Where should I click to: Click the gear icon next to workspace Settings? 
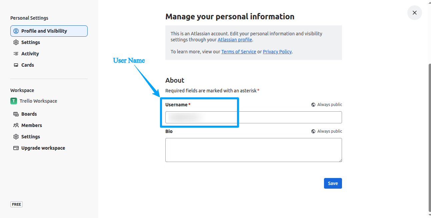pos(16,137)
